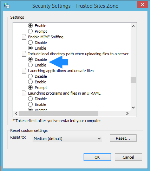Select Enable under Launching applications and unsafe files
Viewport: 151px width, 172px height.
click(30, 82)
